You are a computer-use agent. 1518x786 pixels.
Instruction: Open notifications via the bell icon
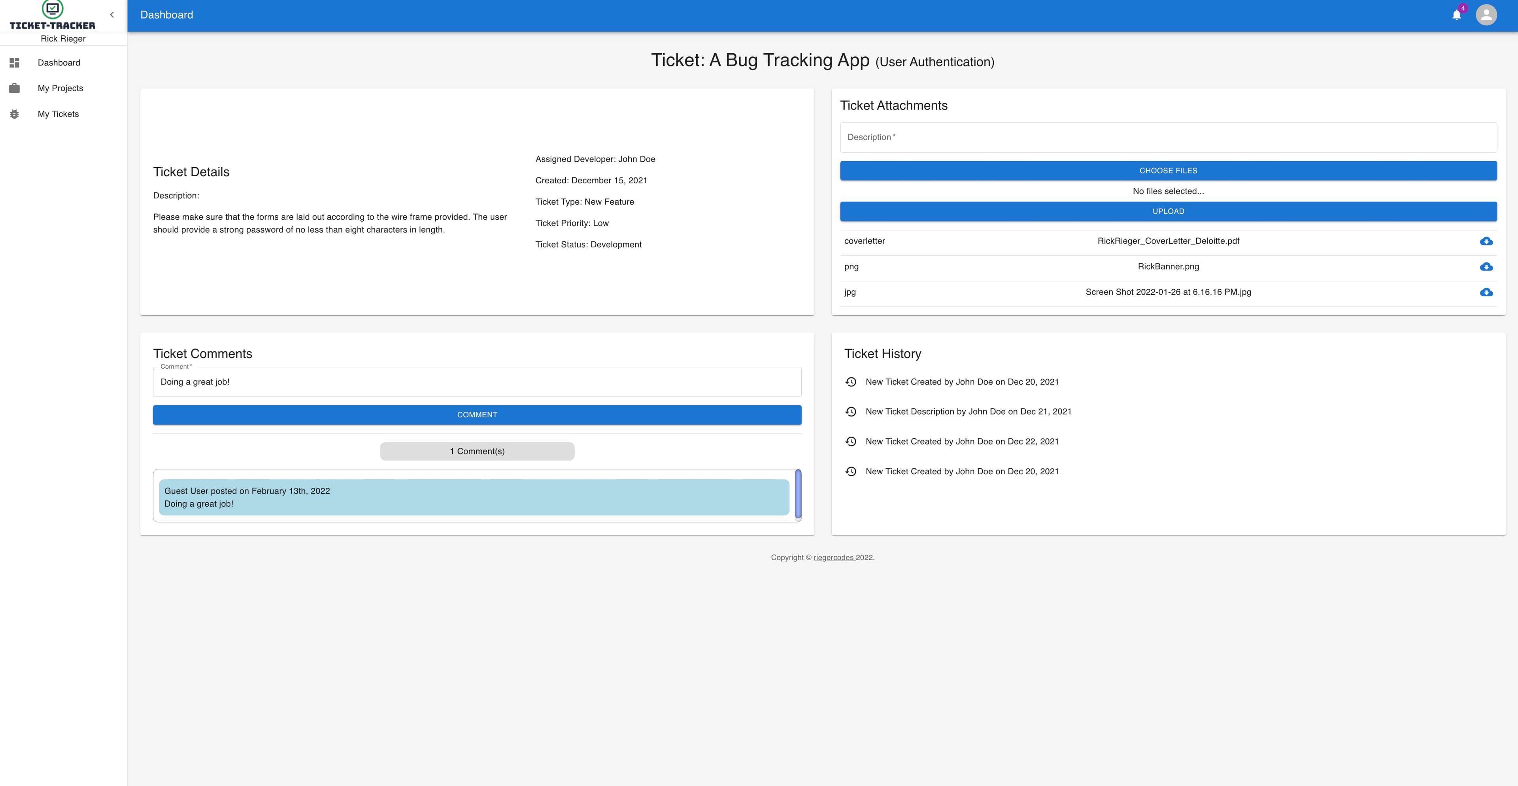[x=1456, y=14]
